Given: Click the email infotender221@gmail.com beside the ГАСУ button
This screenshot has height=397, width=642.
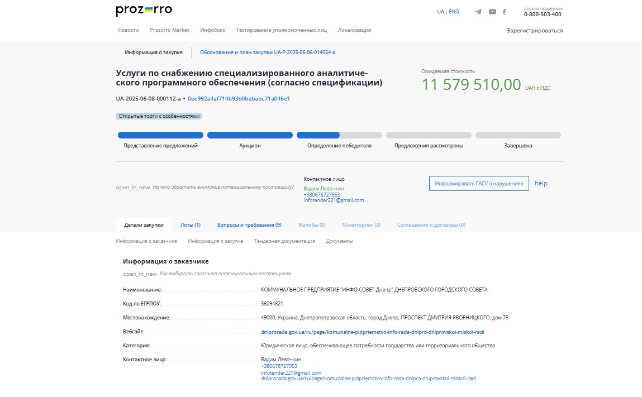Looking at the screenshot, I should click(x=334, y=200).
